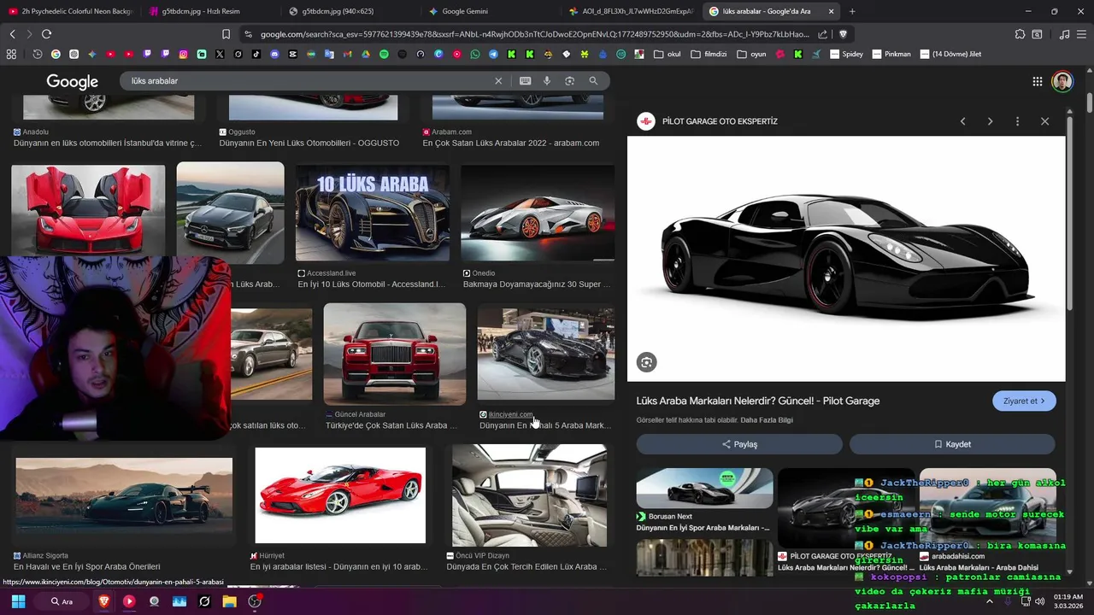Open the filmdizi bookmarks folder

[709, 54]
